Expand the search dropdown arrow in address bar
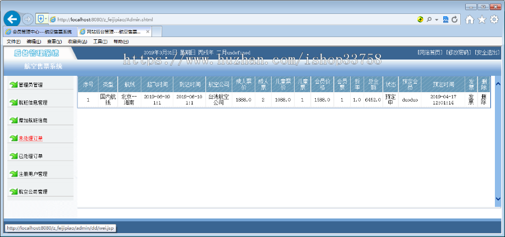 [437, 20]
